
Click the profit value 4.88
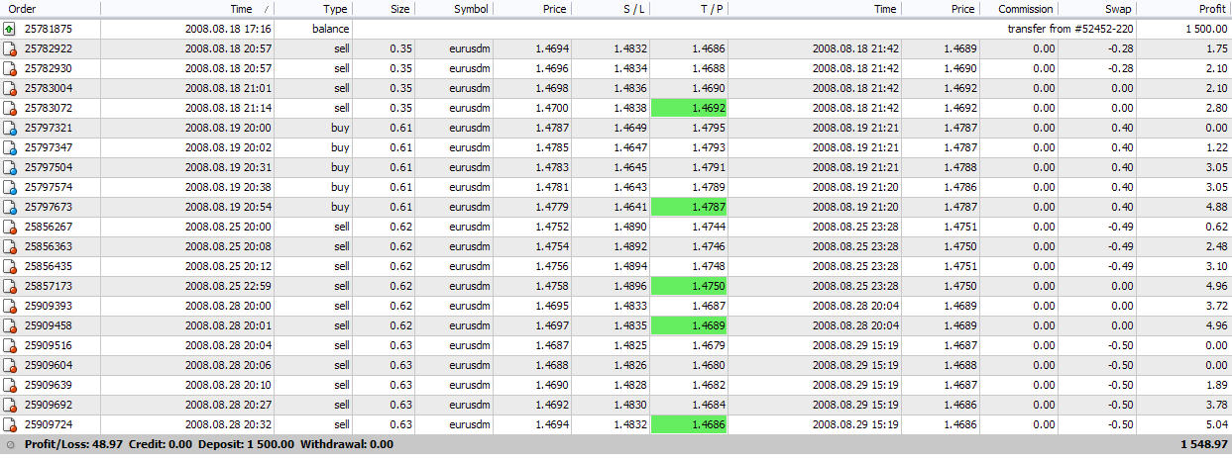click(x=1218, y=207)
